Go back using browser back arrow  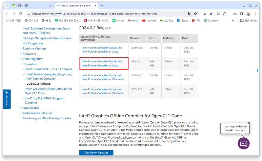click(x=7, y=14)
